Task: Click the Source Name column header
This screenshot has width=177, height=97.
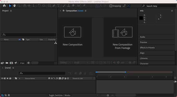Action: click(x=30, y=78)
